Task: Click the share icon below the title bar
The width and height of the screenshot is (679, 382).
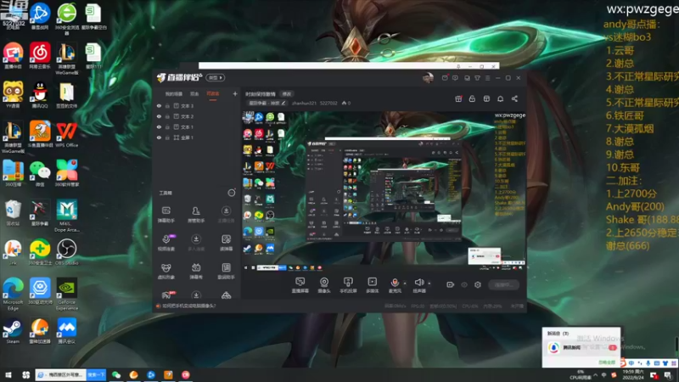Action: 514,98
